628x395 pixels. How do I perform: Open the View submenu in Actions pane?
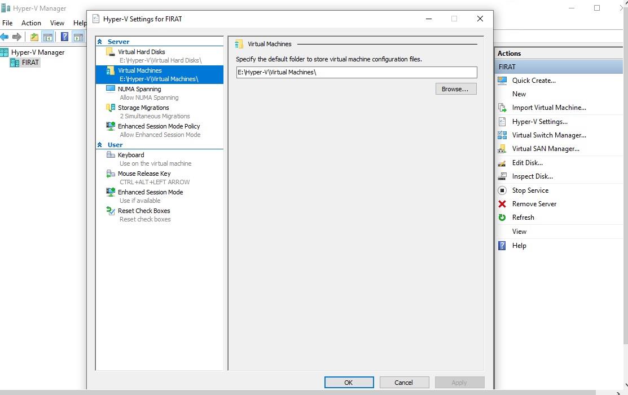click(519, 232)
